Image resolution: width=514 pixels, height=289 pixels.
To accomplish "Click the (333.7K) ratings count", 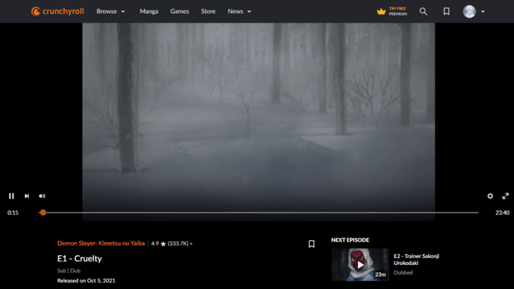I will (x=178, y=243).
